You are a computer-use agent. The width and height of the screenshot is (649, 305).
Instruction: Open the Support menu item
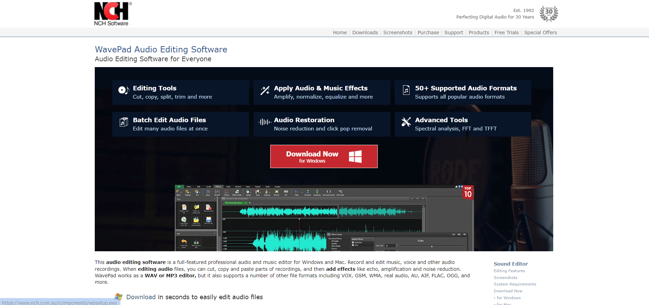pos(454,33)
